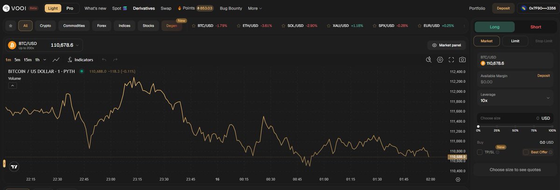Filter markets by Commodities
560x190 pixels.
click(74, 26)
